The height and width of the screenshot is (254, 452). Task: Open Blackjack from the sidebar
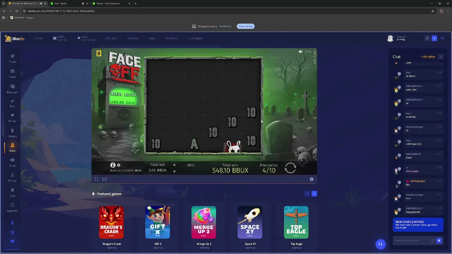pyautogui.click(x=12, y=89)
